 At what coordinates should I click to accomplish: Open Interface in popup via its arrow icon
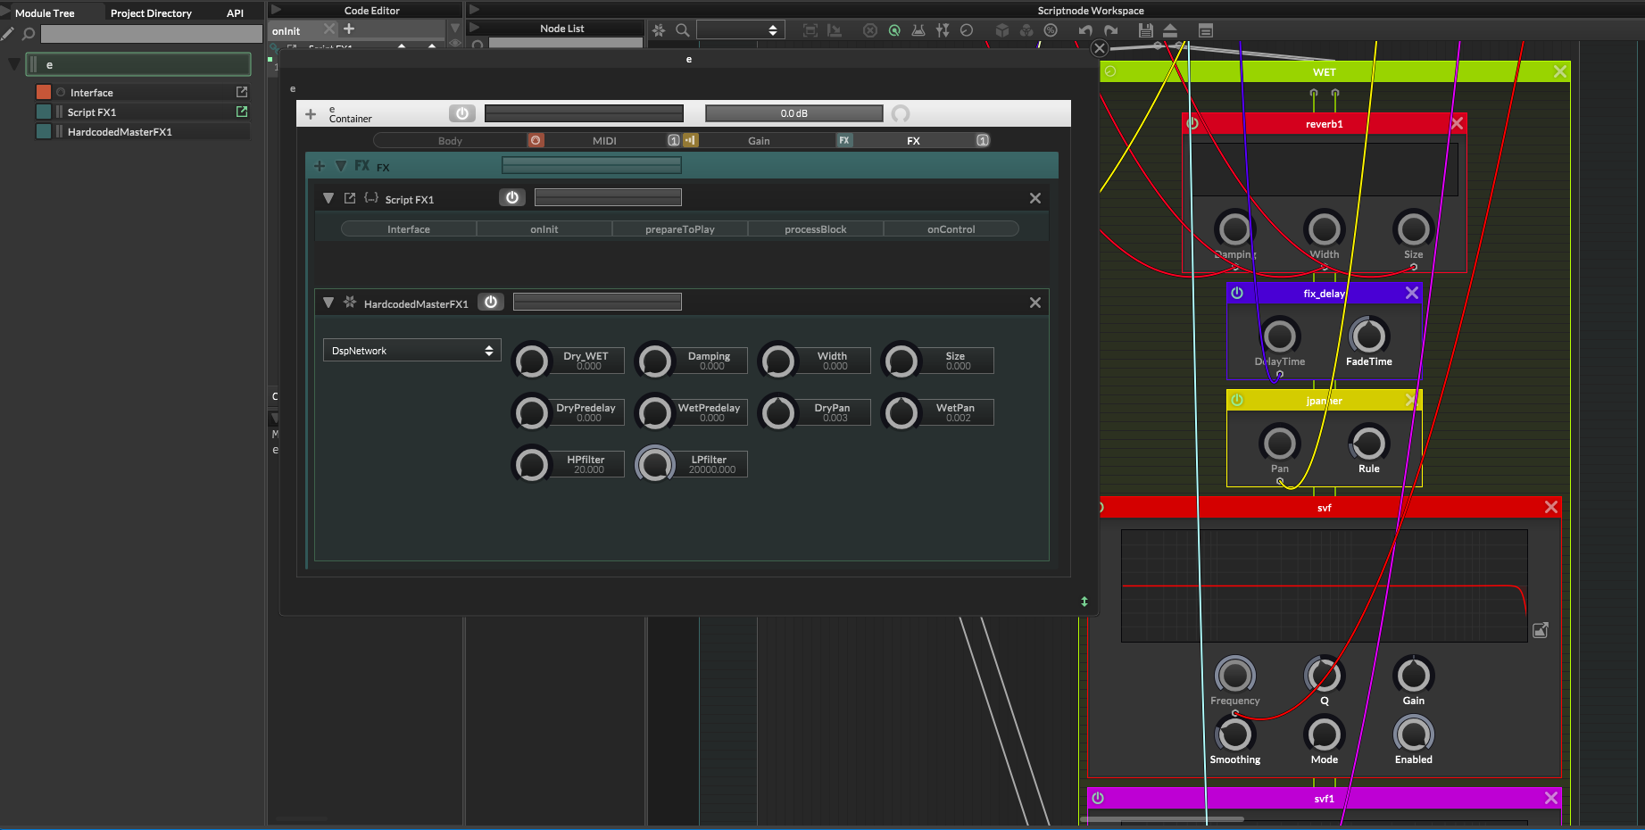pyautogui.click(x=242, y=92)
